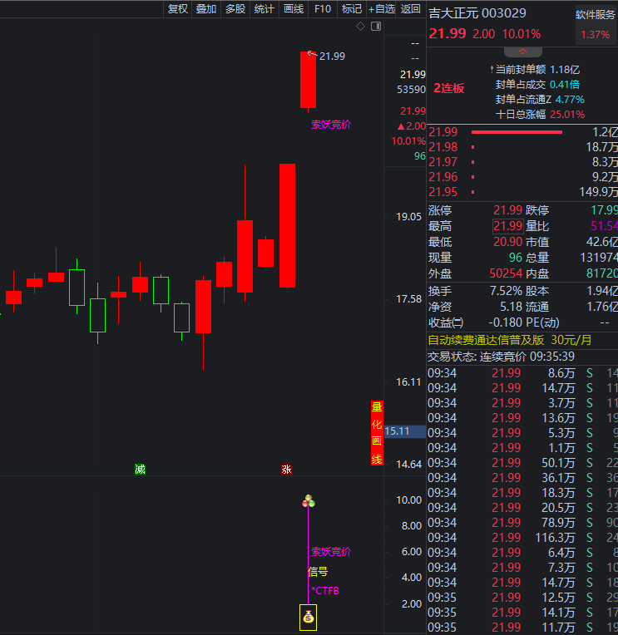Open the 复权 toolbar option
Screen dimensions: 618x635
click(x=177, y=9)
